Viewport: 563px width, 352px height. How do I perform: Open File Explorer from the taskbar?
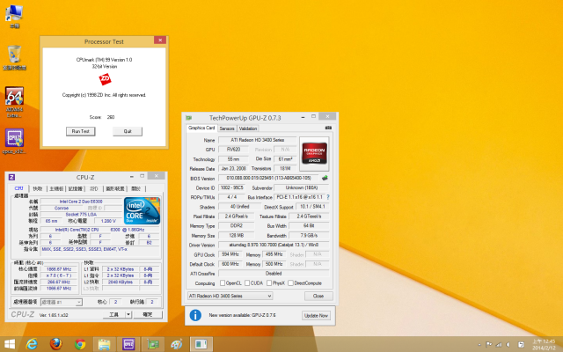(104, 344)
